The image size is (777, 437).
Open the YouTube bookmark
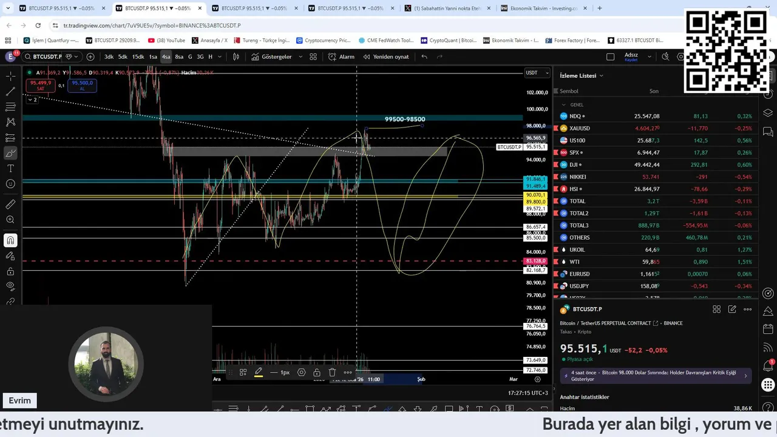166,41
